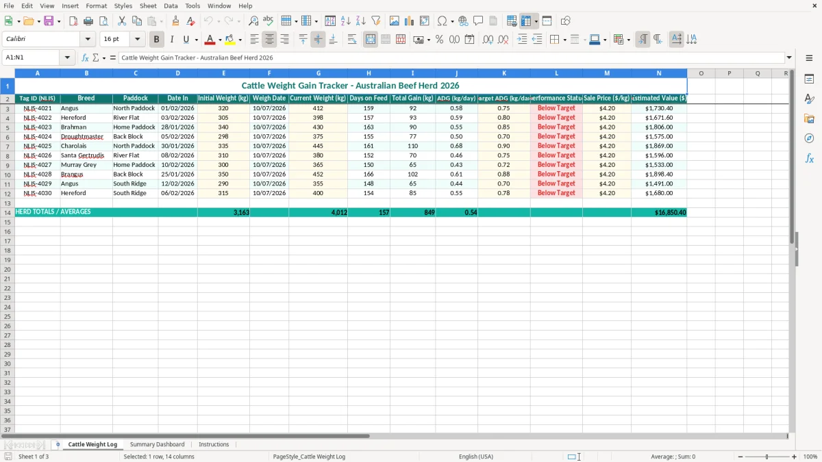Switch to Summary Dashboard sheet tab

click(x=157, y=444)
